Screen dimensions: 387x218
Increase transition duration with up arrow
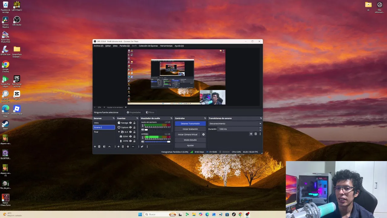coord(260,128)
